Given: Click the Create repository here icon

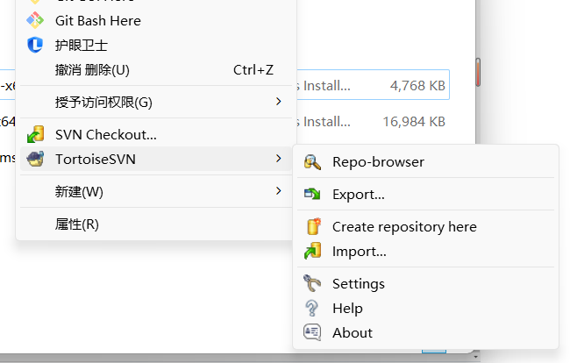Looking at the screenshot, I should click(312, 227).
